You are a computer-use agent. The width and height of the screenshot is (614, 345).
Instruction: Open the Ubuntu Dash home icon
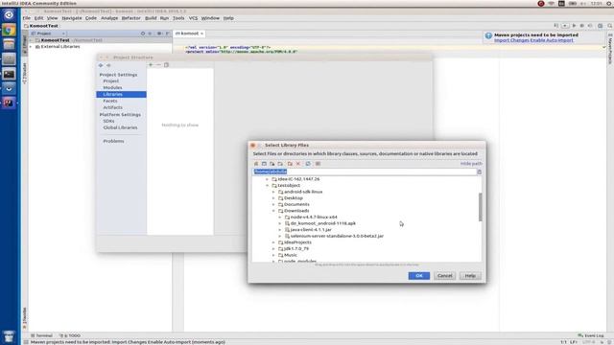(x=9, y=15)
